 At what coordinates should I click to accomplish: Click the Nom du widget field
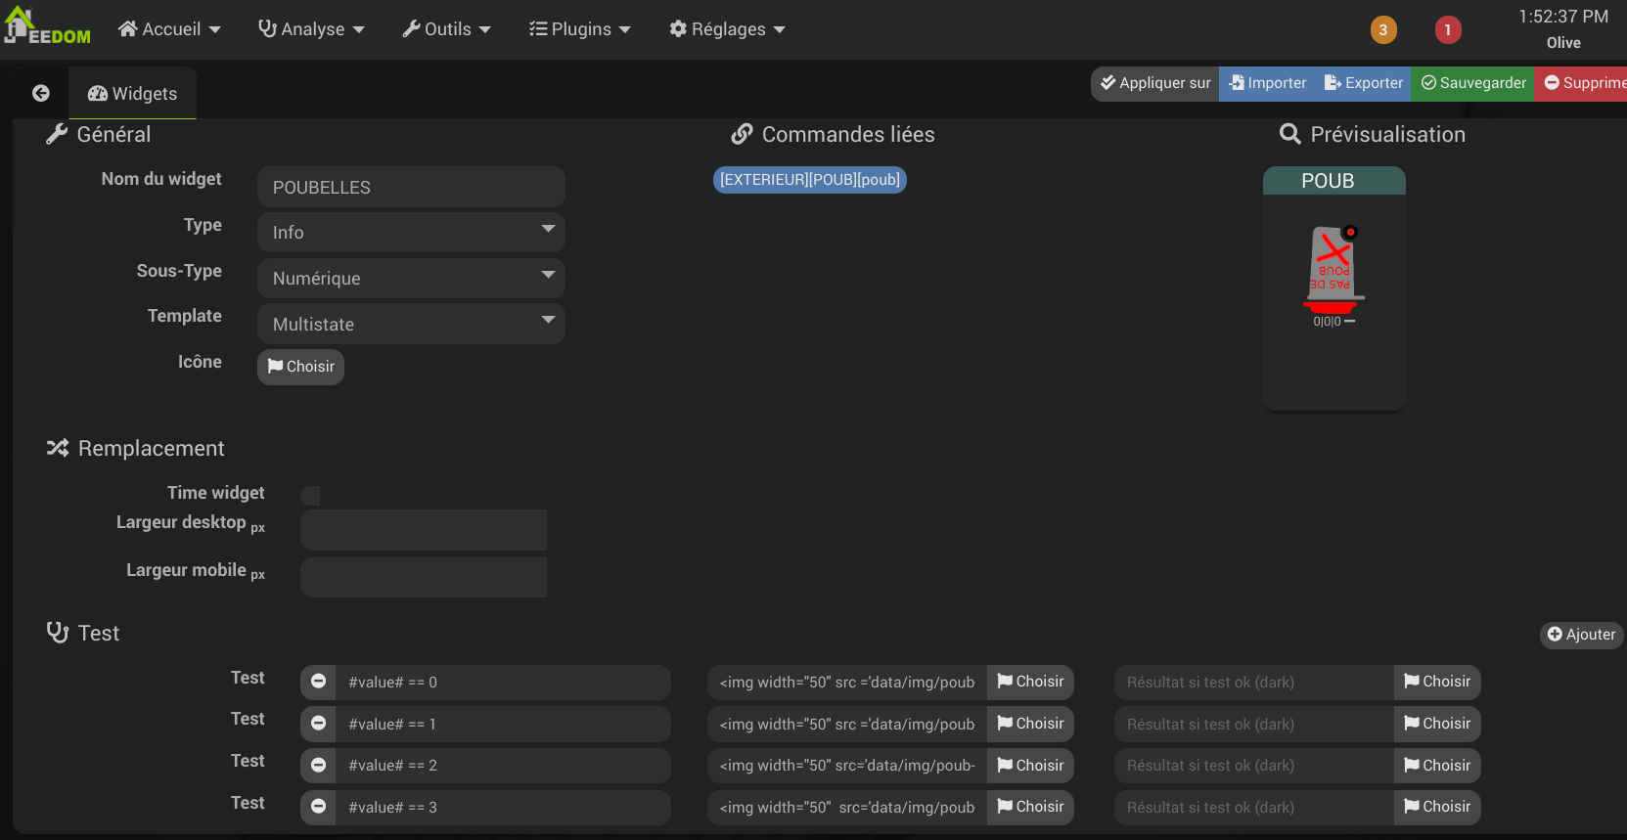coord(411,187)
